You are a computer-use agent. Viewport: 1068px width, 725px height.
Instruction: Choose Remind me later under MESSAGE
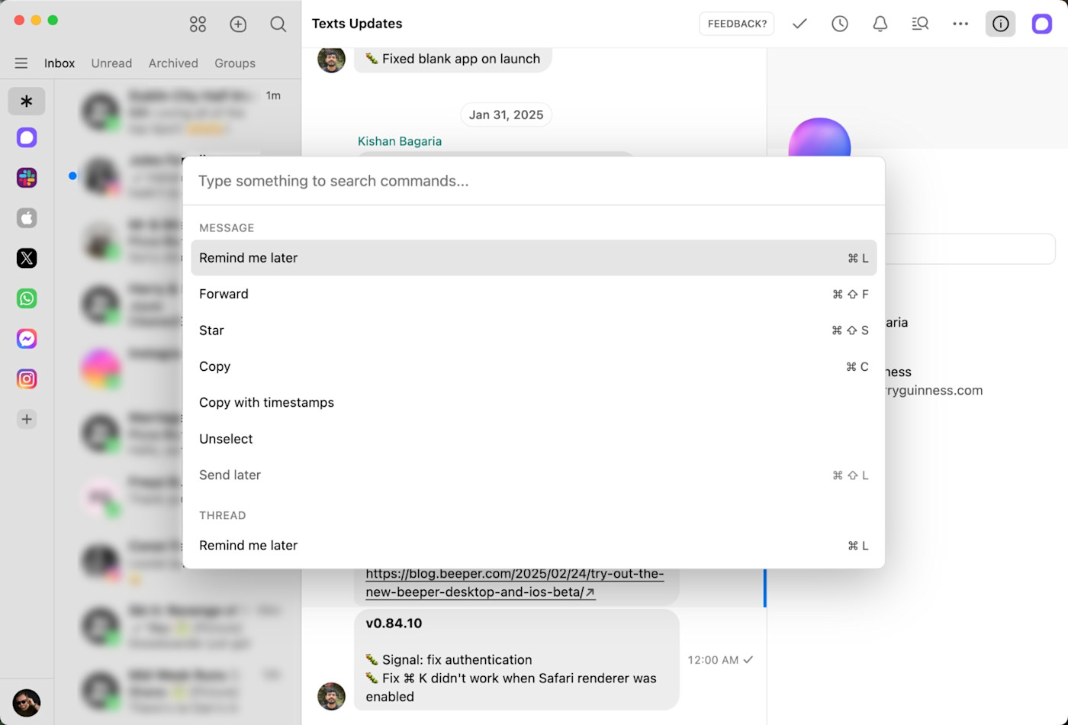coord(534,258)
